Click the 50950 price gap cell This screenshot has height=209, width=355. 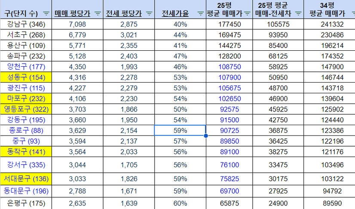(x=278, y=77)
